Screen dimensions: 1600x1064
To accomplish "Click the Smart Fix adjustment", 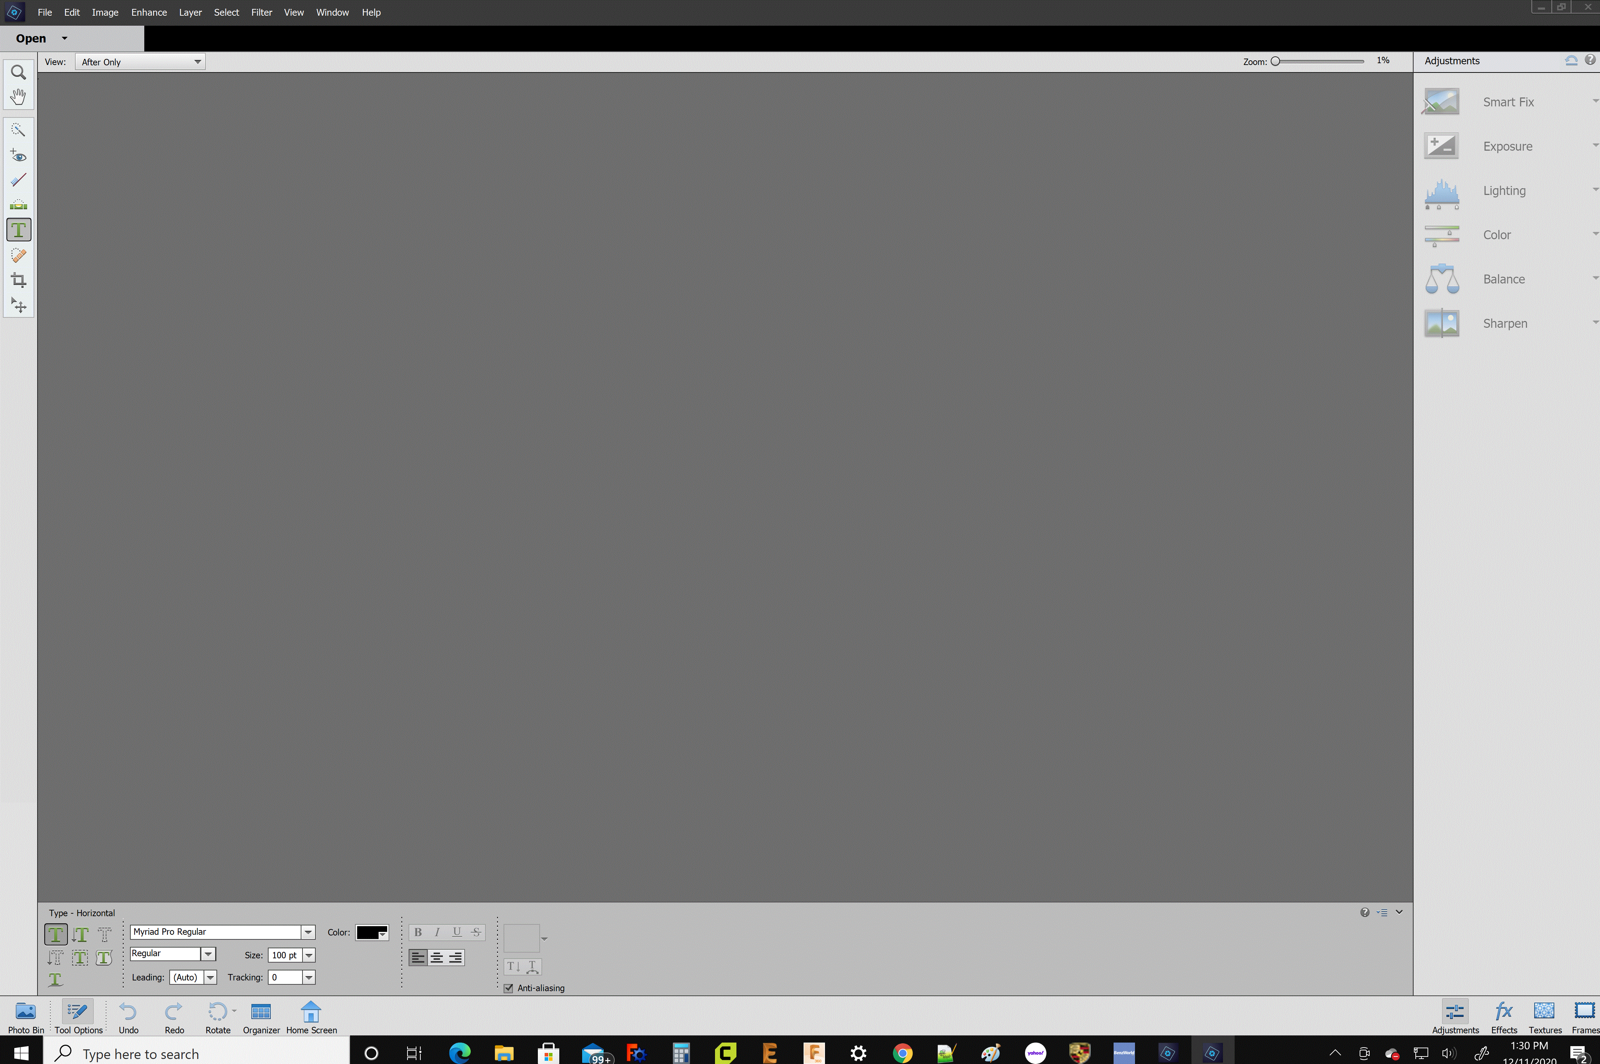I will click(1507, 102).
